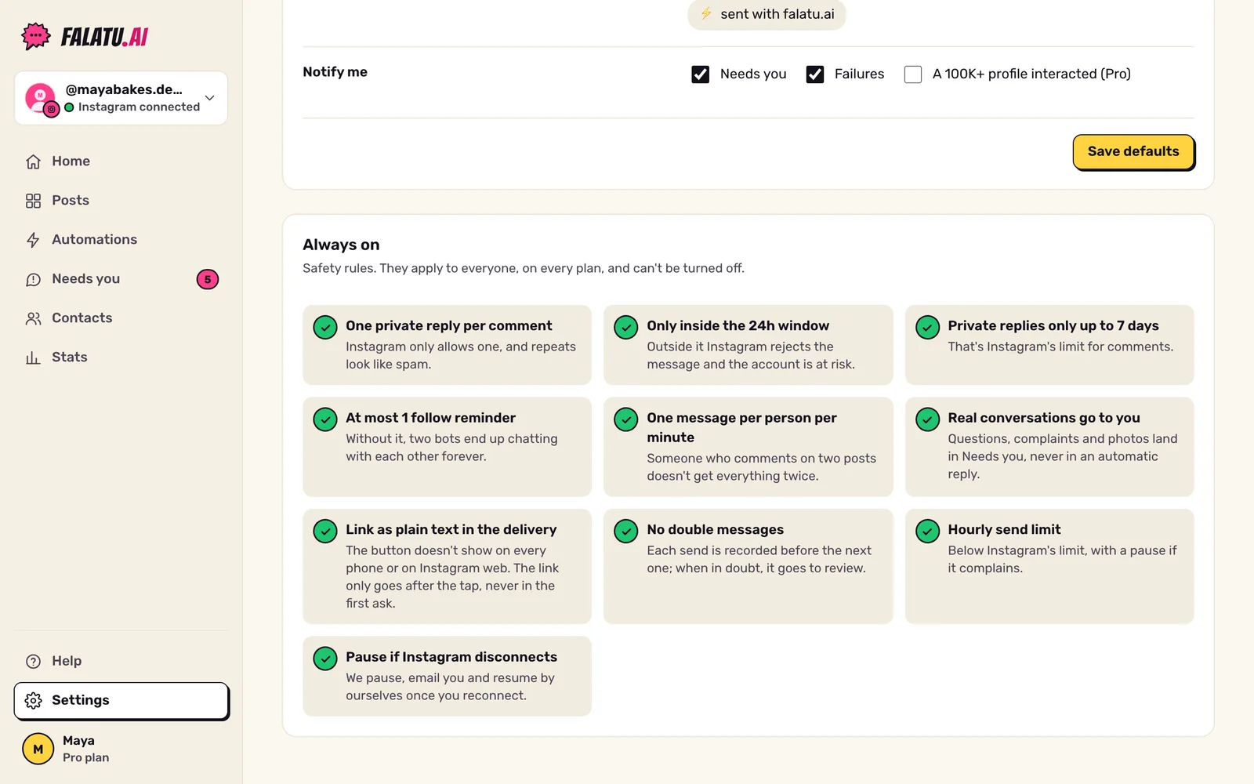
Task: Click the Settings gear icon
Action: [x=33, y=700]
